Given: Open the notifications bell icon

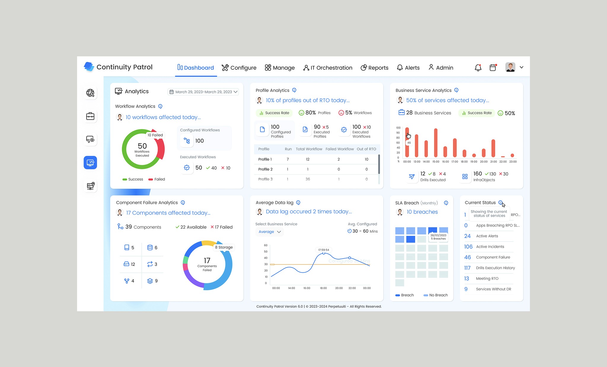Looking at the screenshot, I should pyautogui.click(x=478, y=68).
